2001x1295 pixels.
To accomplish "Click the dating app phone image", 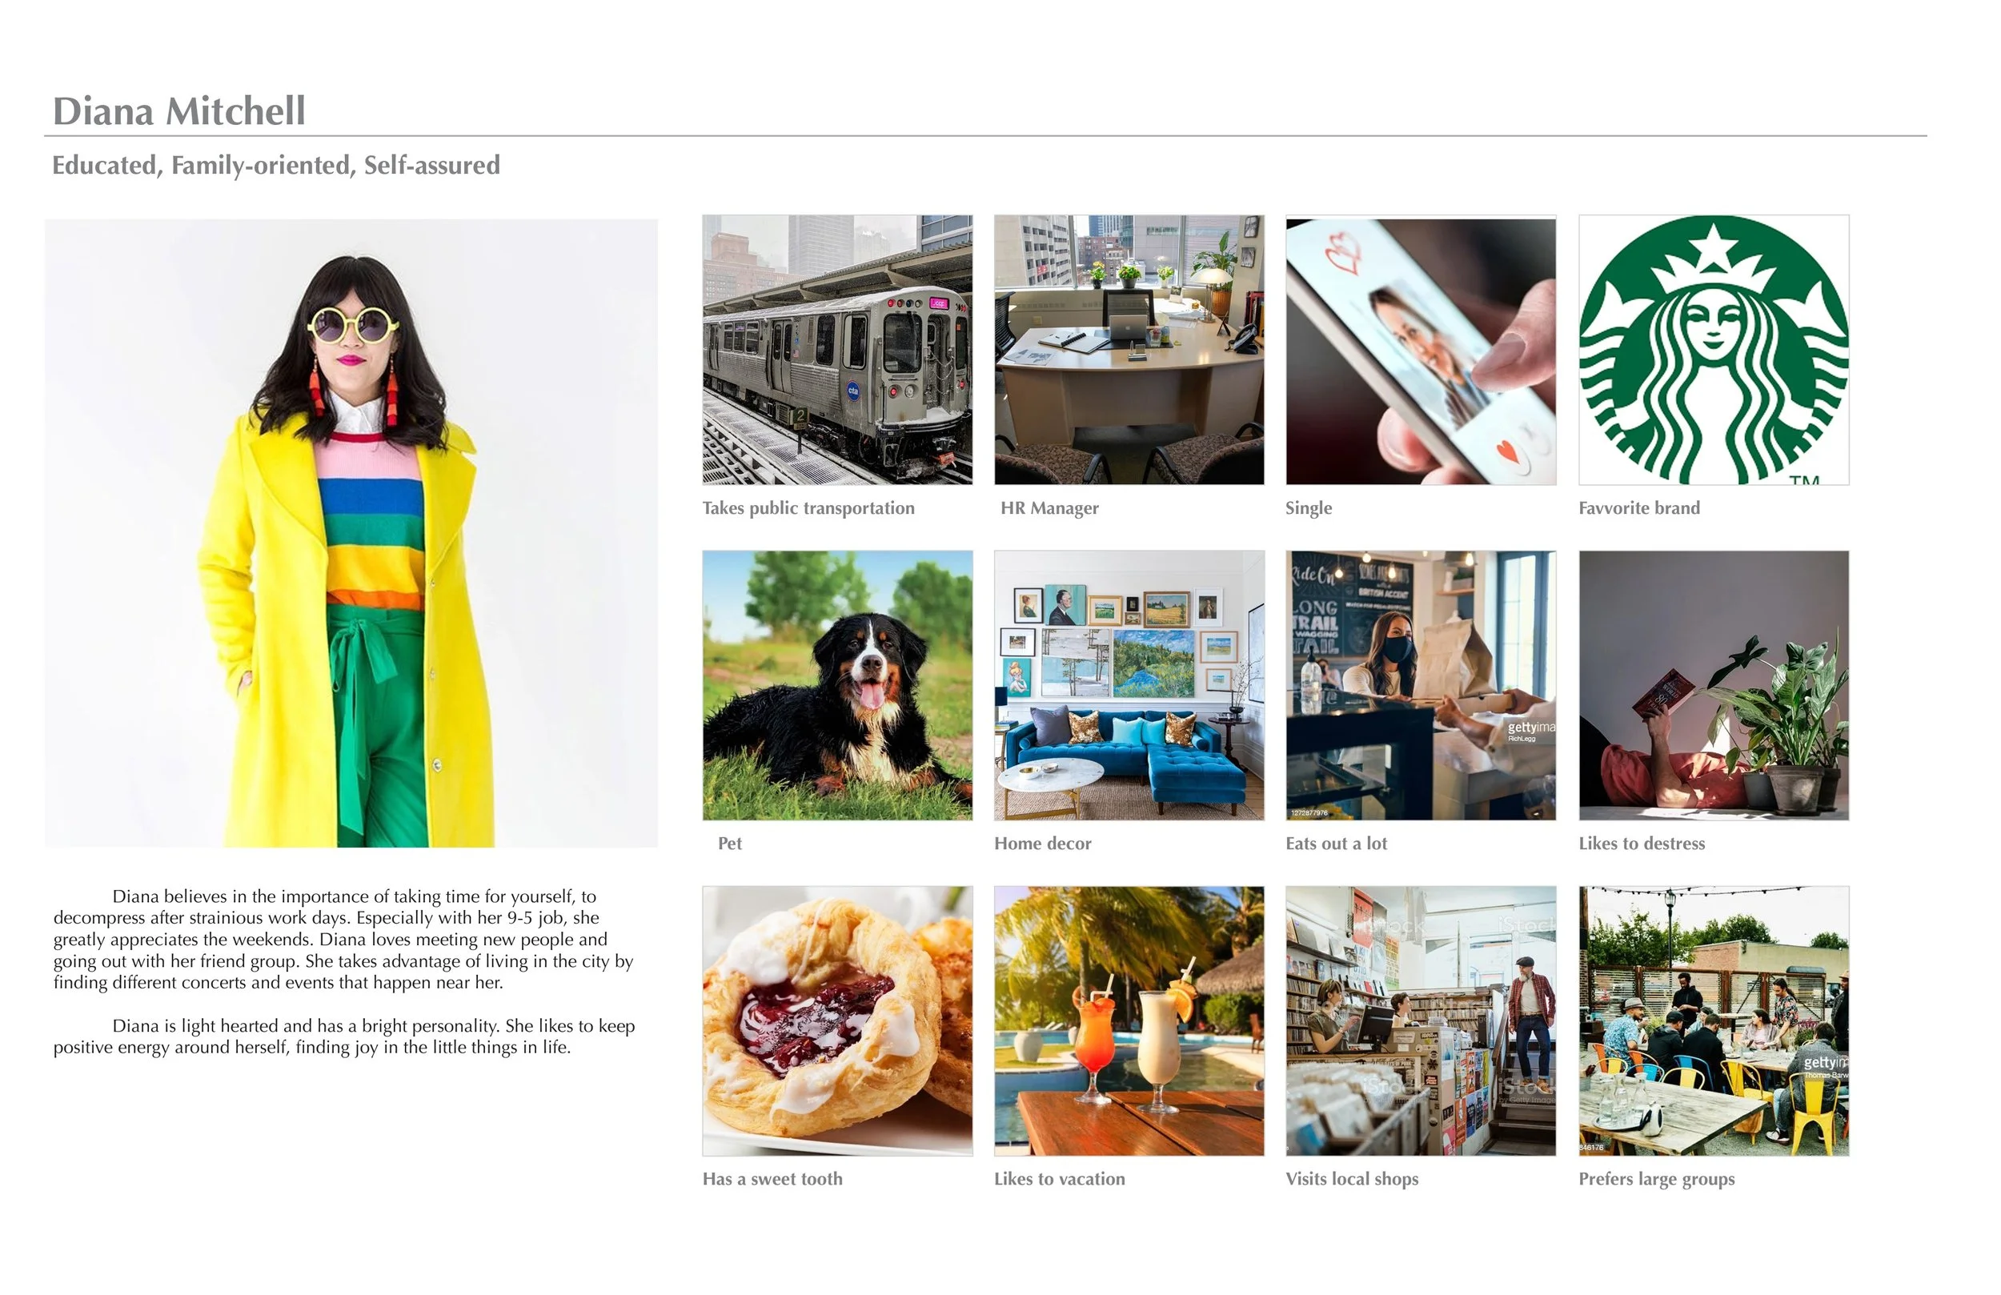I will click(1421, 350).
